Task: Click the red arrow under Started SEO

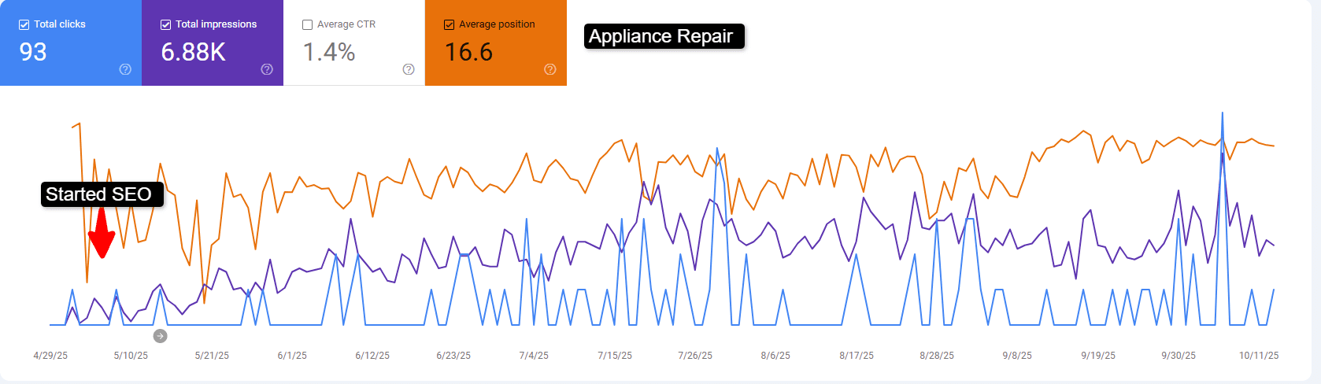Action: (x=102, y=235)
